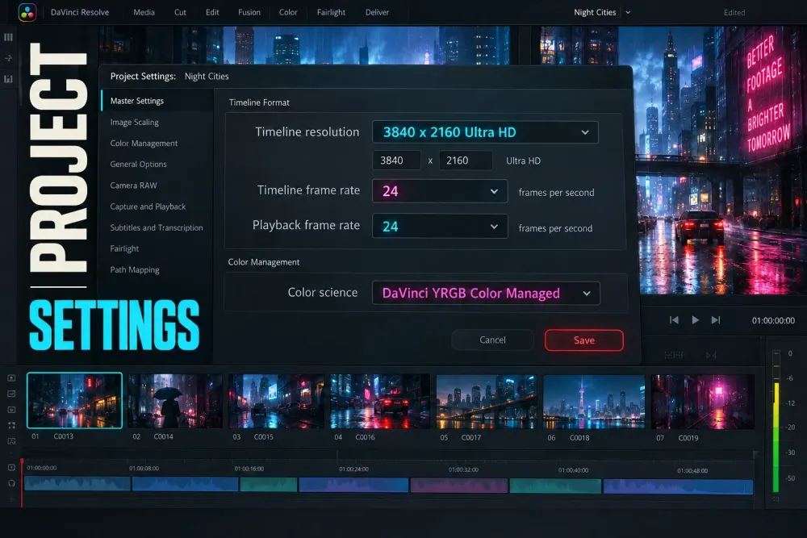807x538 pixels.
Task: Click the viewer timecode 01:00:00:00
Action: [x=773, y=320]
